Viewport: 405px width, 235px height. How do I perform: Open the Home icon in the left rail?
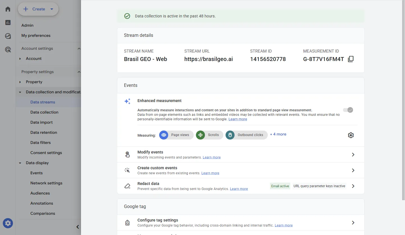point(8,9)
